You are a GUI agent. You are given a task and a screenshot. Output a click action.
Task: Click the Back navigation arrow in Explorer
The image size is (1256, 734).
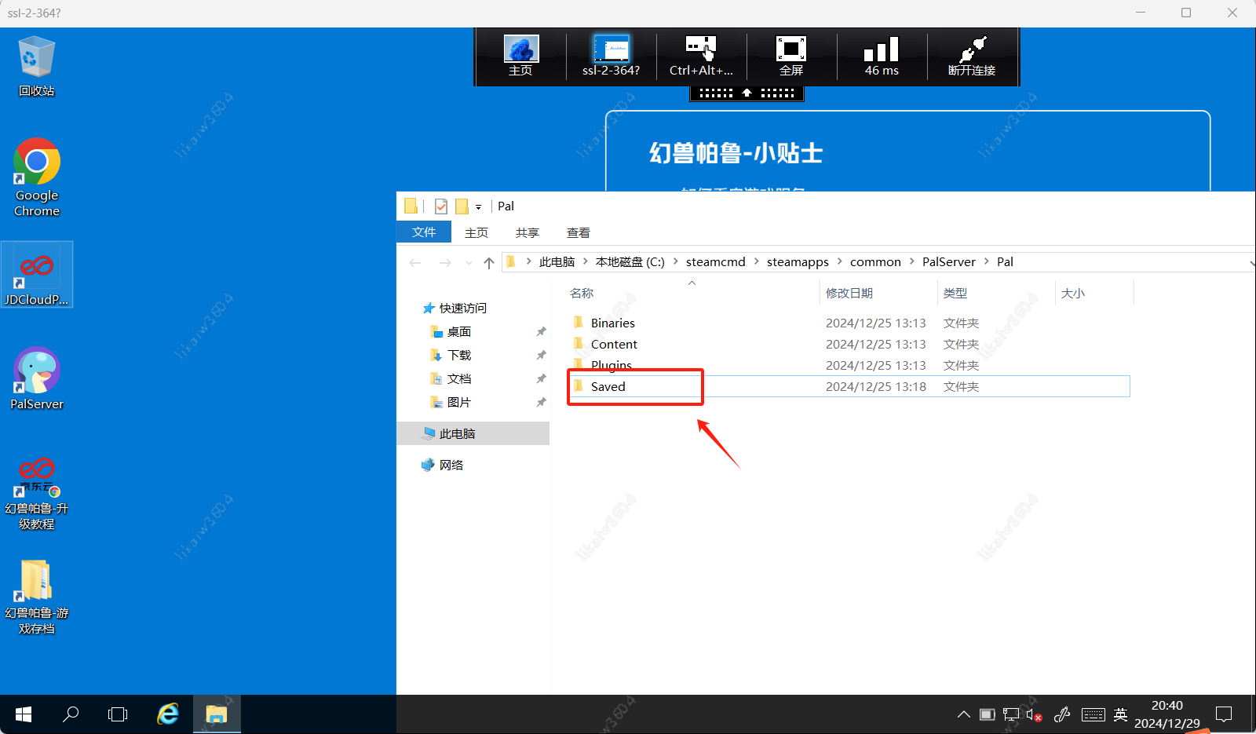point(415,263)
